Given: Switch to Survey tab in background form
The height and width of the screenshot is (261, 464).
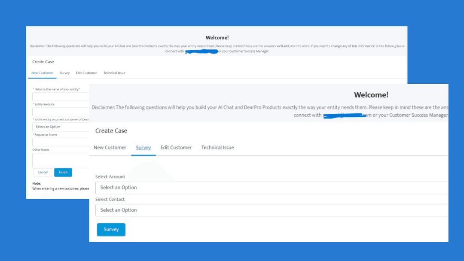Looking at the screenshot, I should tap(64, 73).
